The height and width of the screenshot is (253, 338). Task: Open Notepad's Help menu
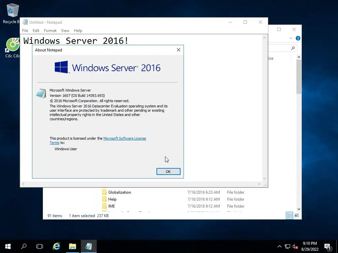[x=78, y=31]
